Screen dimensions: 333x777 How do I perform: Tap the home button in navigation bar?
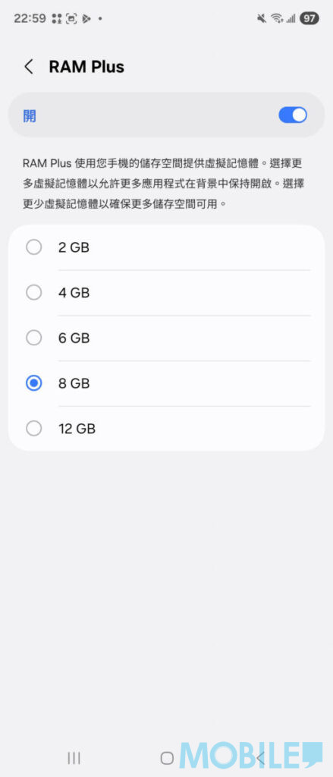click(x=167, y=758)
